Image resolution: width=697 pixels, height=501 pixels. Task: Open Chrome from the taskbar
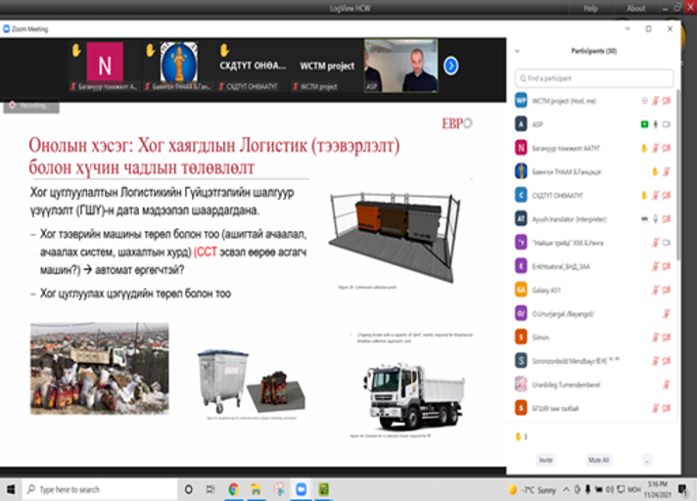(x=233, y=488)
